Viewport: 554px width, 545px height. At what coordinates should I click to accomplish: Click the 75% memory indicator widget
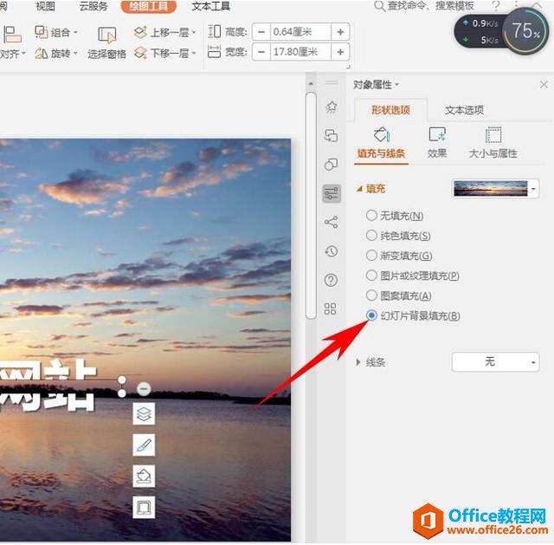[x=525, y=31]
